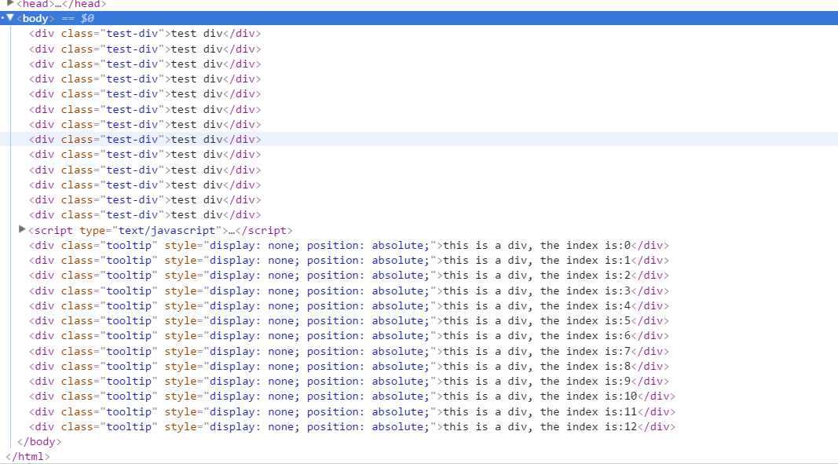Select the selected body element row
This screenshot has width=838, height=464.
(419, 17)
